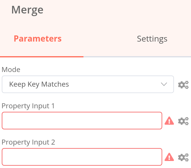Click the Property Input 2 label

point(28,142)
